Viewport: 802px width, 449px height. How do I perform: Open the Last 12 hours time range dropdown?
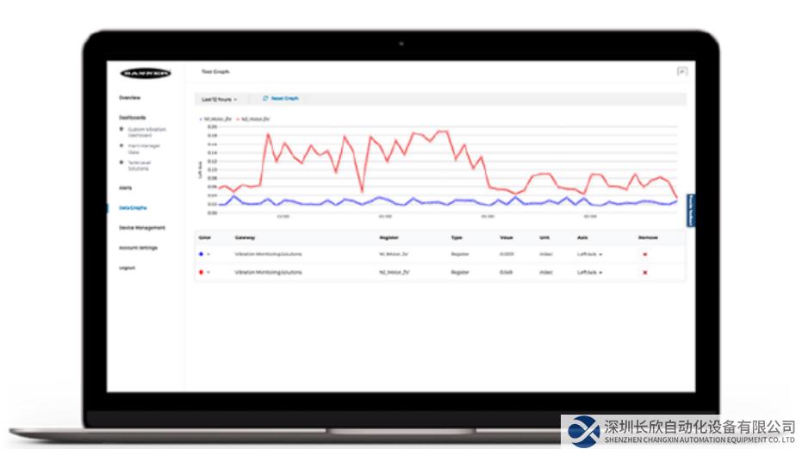(x=218, y=100)
